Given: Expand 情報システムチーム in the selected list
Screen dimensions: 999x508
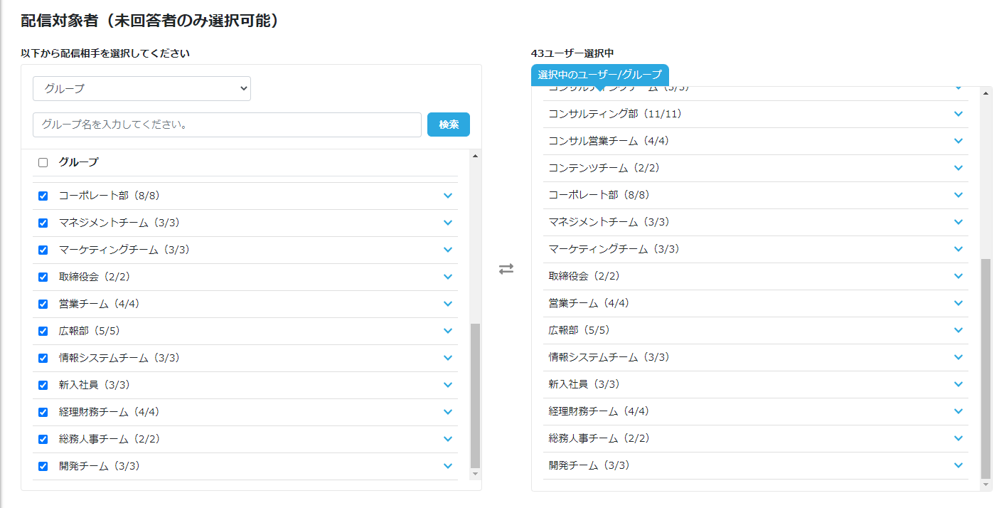Looking at the screenshot, I should point(958,357).
